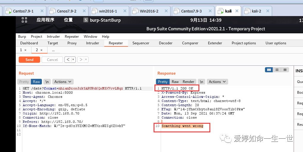Switch to the Comparer tab
Viewport: 303px width, 152px height.
190,43
